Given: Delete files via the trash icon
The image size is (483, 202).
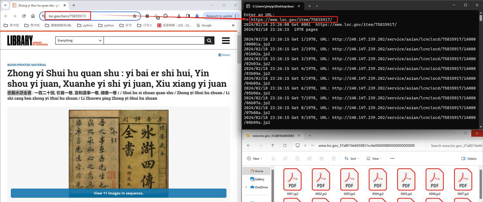Looking at the screenshot, I should pyautogui.click(x=334, y=158).
